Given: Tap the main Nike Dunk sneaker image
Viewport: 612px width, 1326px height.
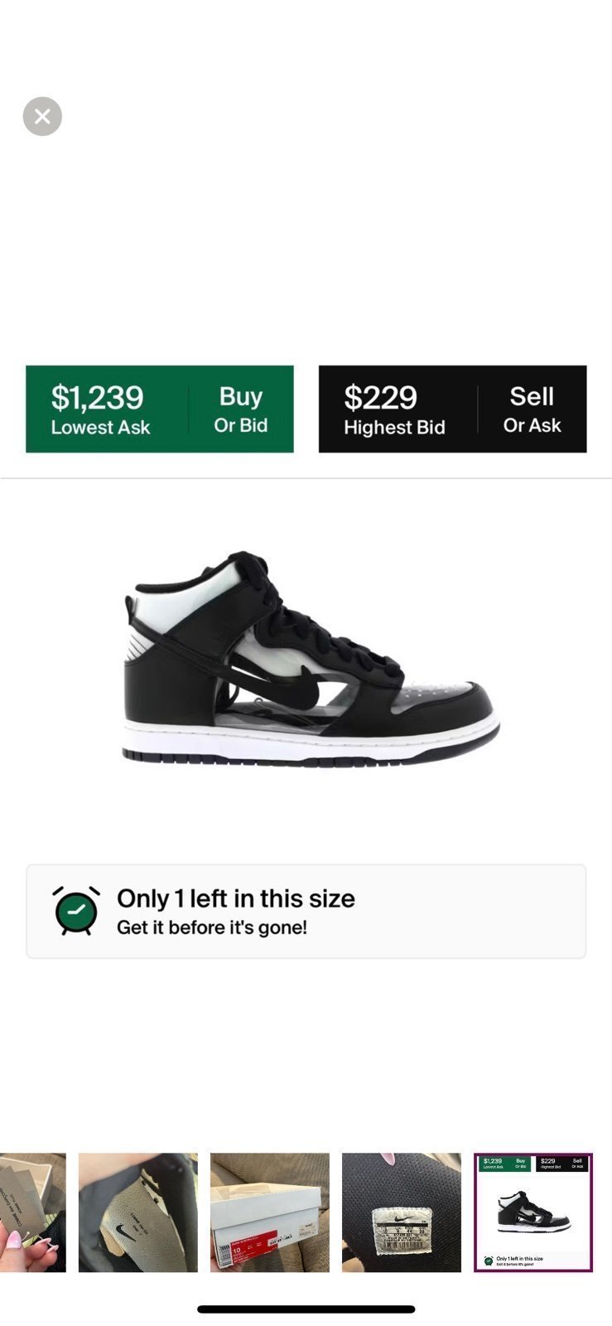Looking at the screenshot, I should pyautogui.click(x=311, y=659).
